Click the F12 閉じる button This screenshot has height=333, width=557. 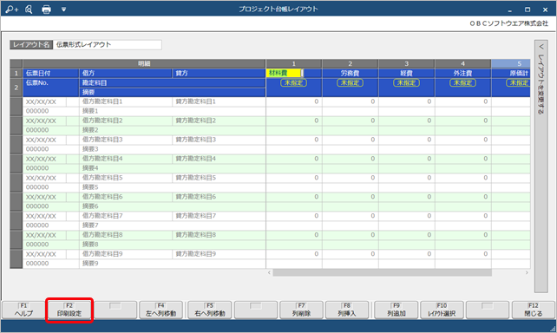point(534,310)
